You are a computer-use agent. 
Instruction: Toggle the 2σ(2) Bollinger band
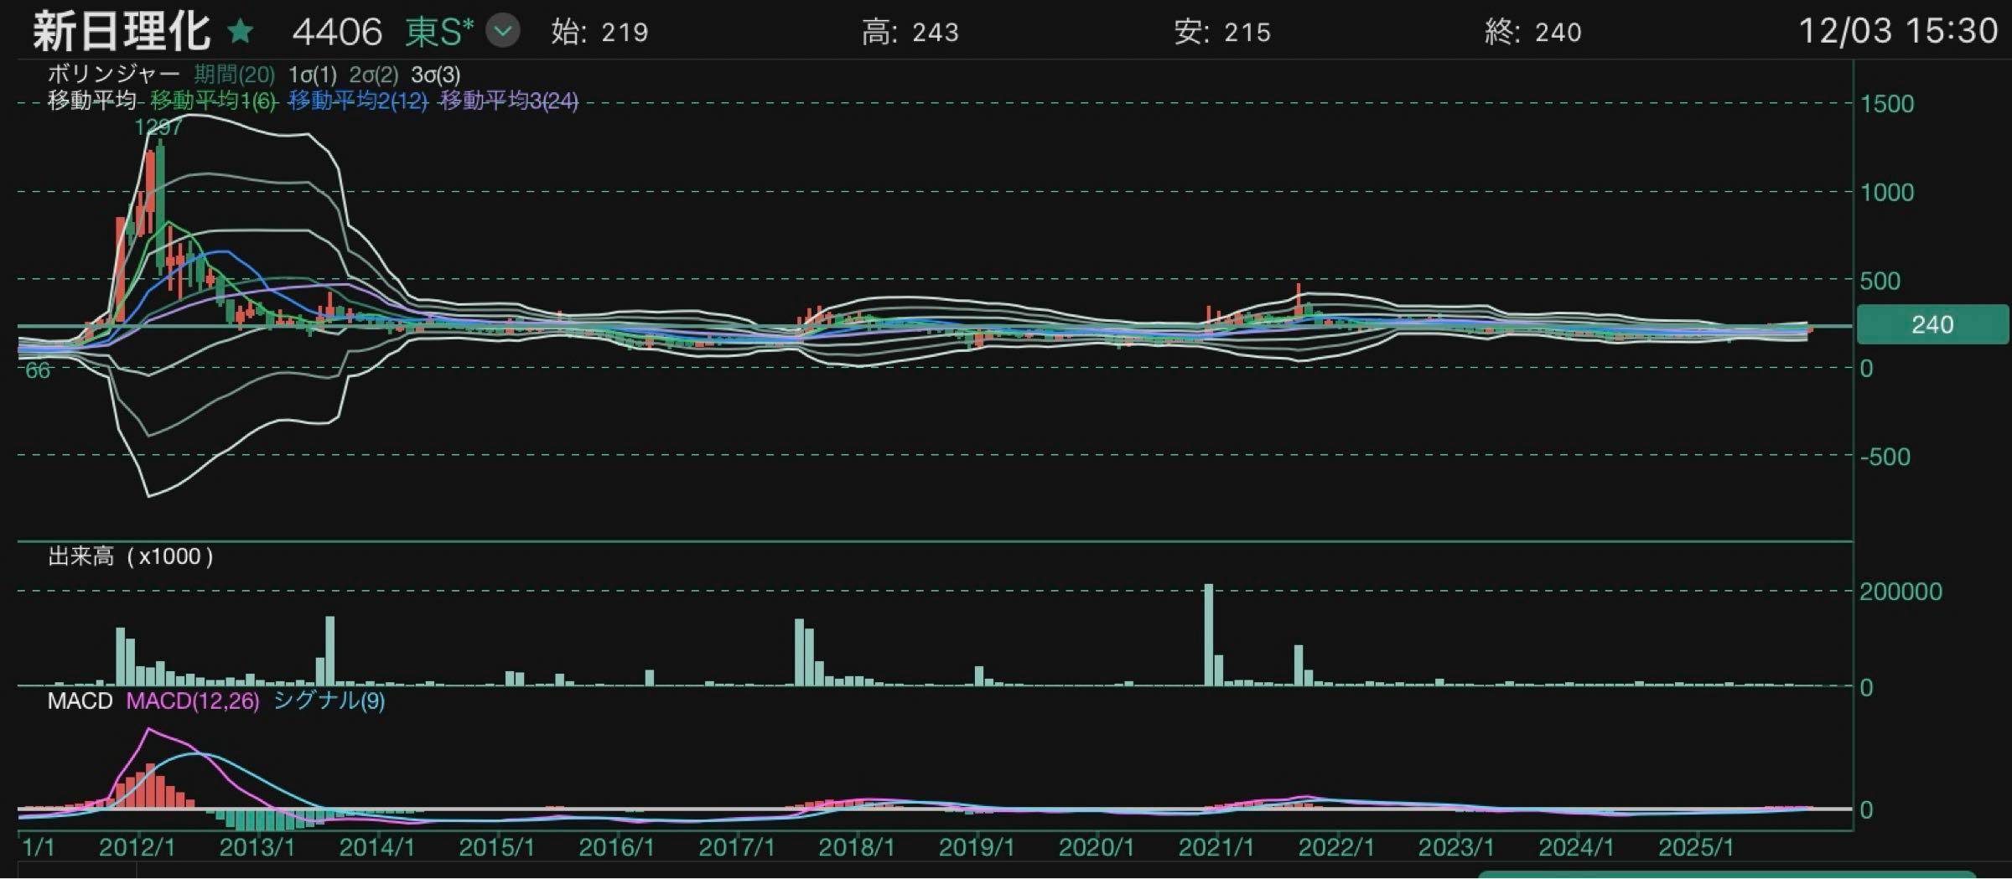[374, 75]
